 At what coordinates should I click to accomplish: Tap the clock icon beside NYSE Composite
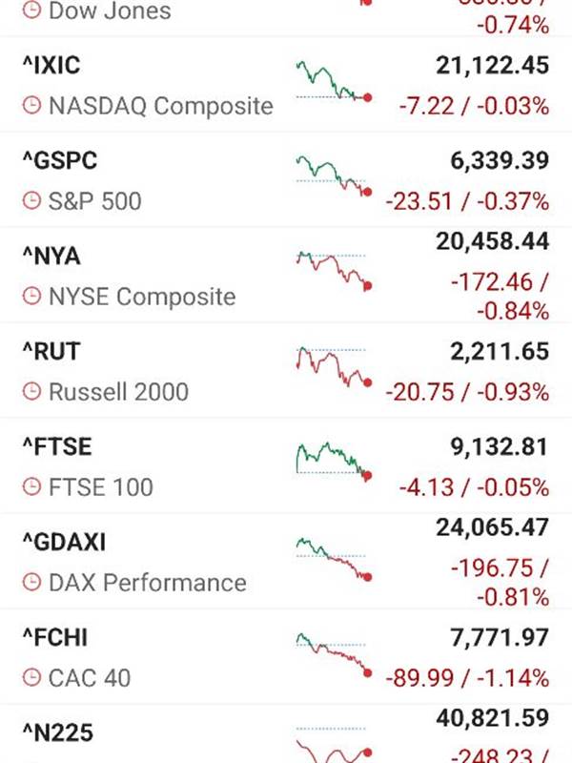[x=32, y=296]
